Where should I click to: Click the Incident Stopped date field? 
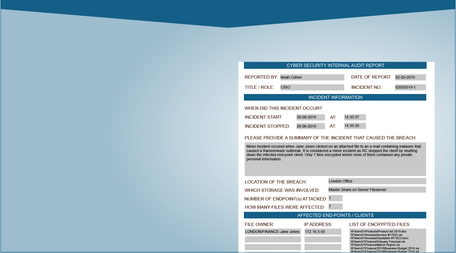pyautogui.click(x=310, y=126)
